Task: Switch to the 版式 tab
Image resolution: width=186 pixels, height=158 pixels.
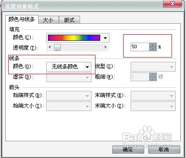Action: (x=69, y=20)
